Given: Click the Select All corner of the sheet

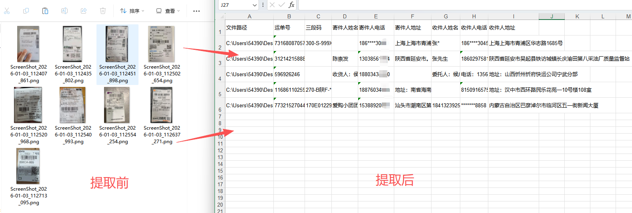Looking at the screenshot, I should point(221,16).
